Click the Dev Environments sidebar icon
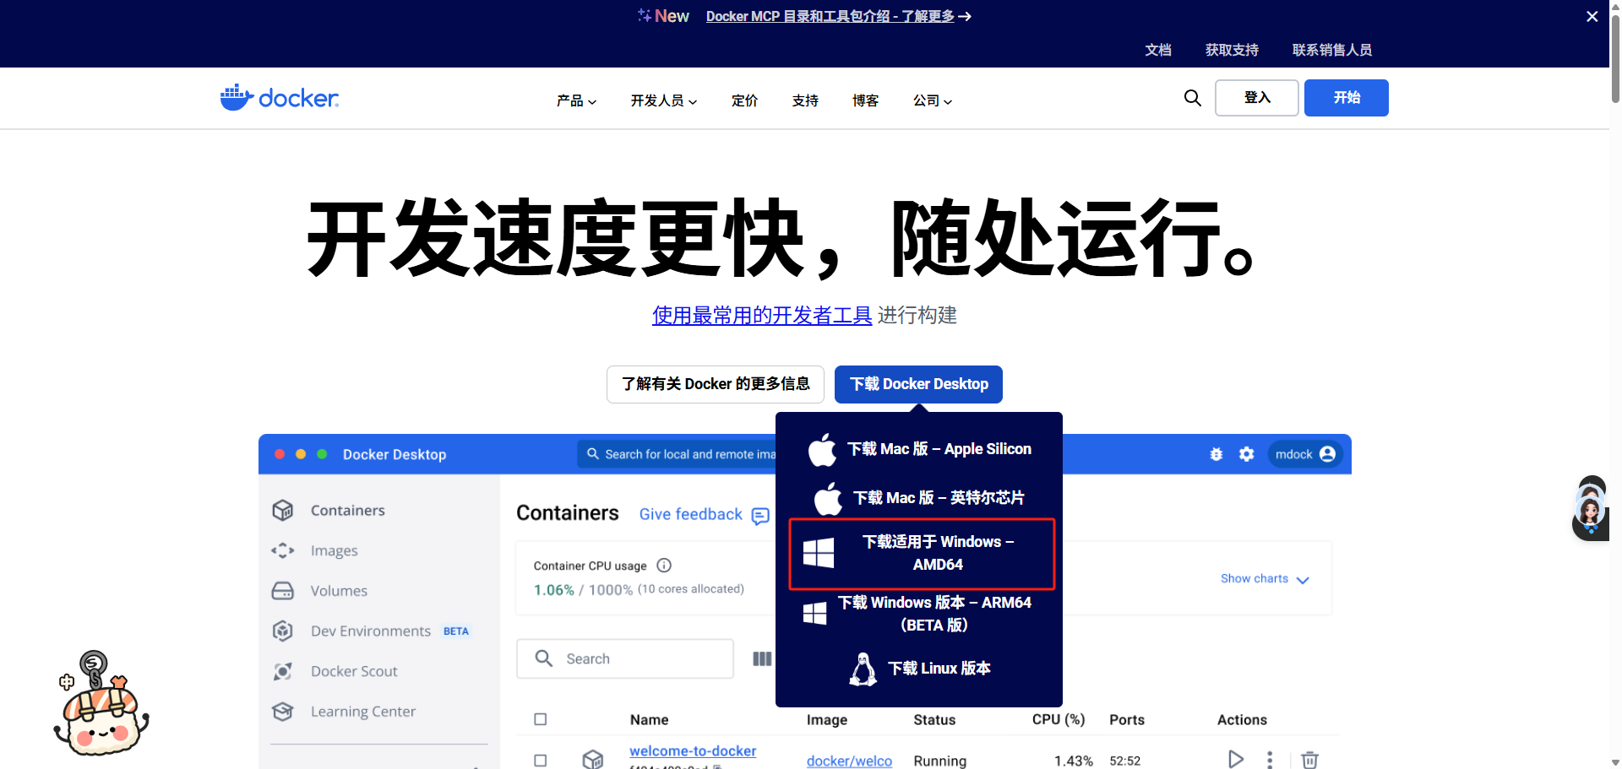 click(x=282, y=631)
